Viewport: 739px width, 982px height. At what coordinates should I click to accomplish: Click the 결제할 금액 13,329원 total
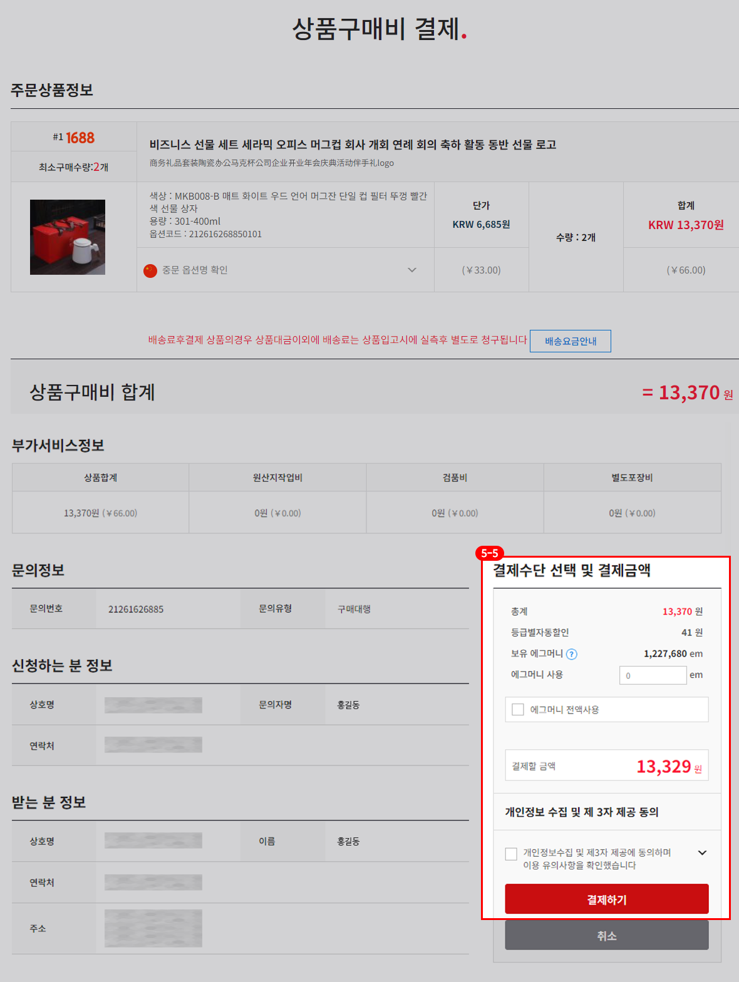(669, 766)
